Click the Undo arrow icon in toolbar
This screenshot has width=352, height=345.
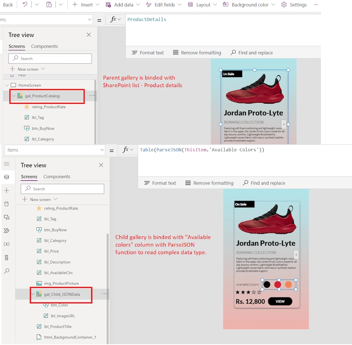[x=25, y=5]
